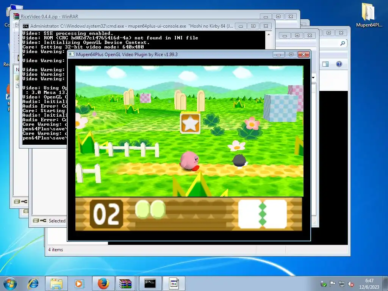388x291 pixels.
Task: Open Explorer's blue Help question mark
Action: point(339,64)
